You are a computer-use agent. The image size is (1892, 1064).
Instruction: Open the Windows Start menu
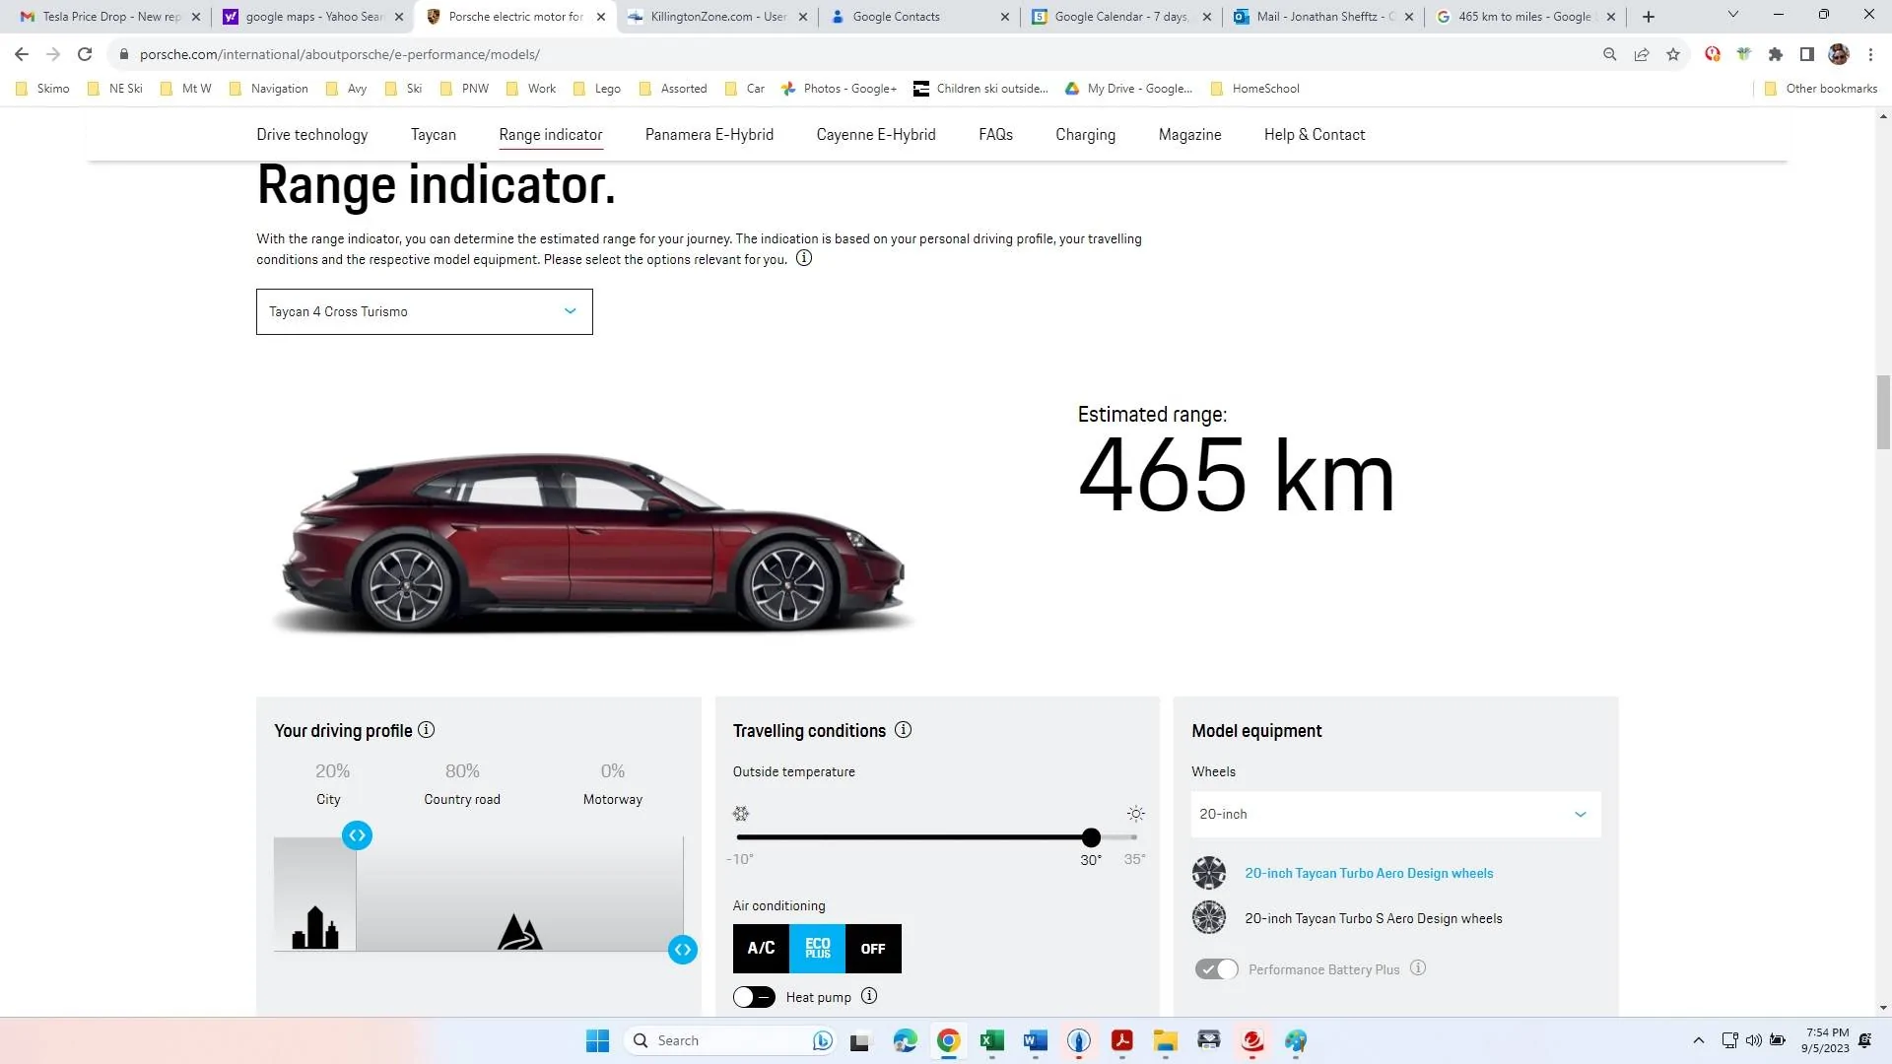(597, 1040)
